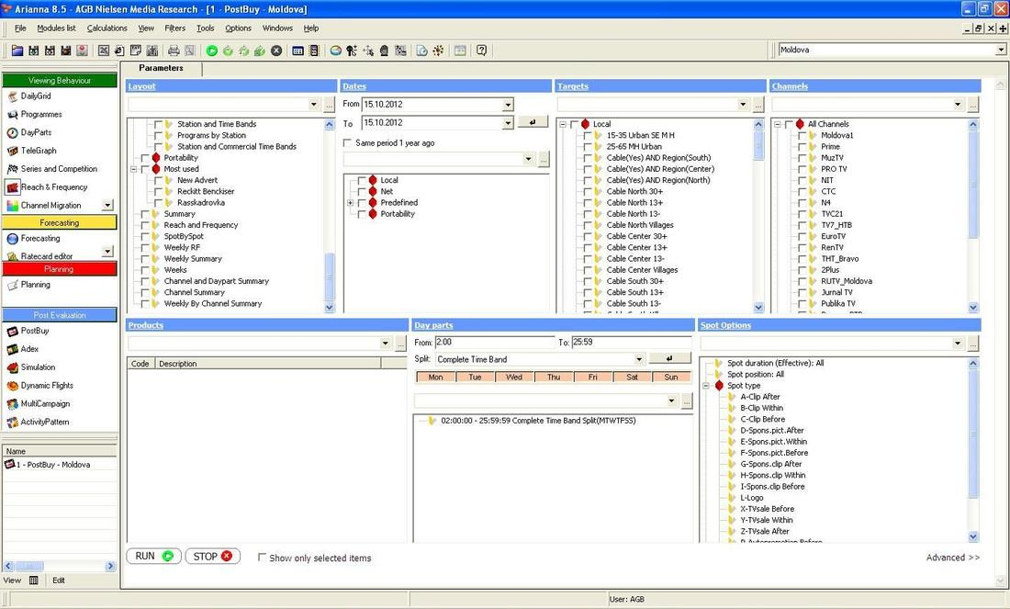Open Series and Competition flag icon

pyautogui.click(x=12, y=169)
